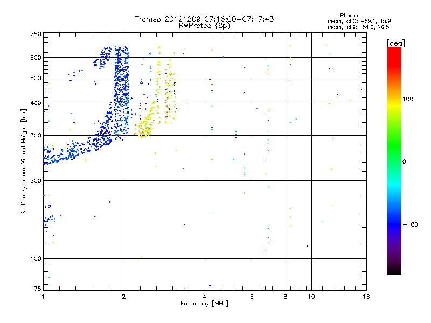The image size is (431, 323).
Task: Click colorbar tick label '100'
Action: pyautogui.click(x=408, y=99)
